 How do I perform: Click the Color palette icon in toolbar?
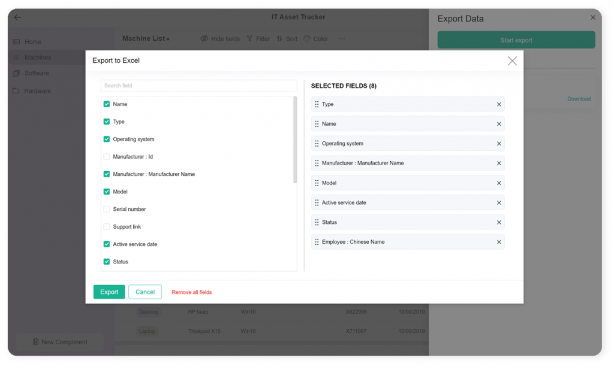pos(306,38)
